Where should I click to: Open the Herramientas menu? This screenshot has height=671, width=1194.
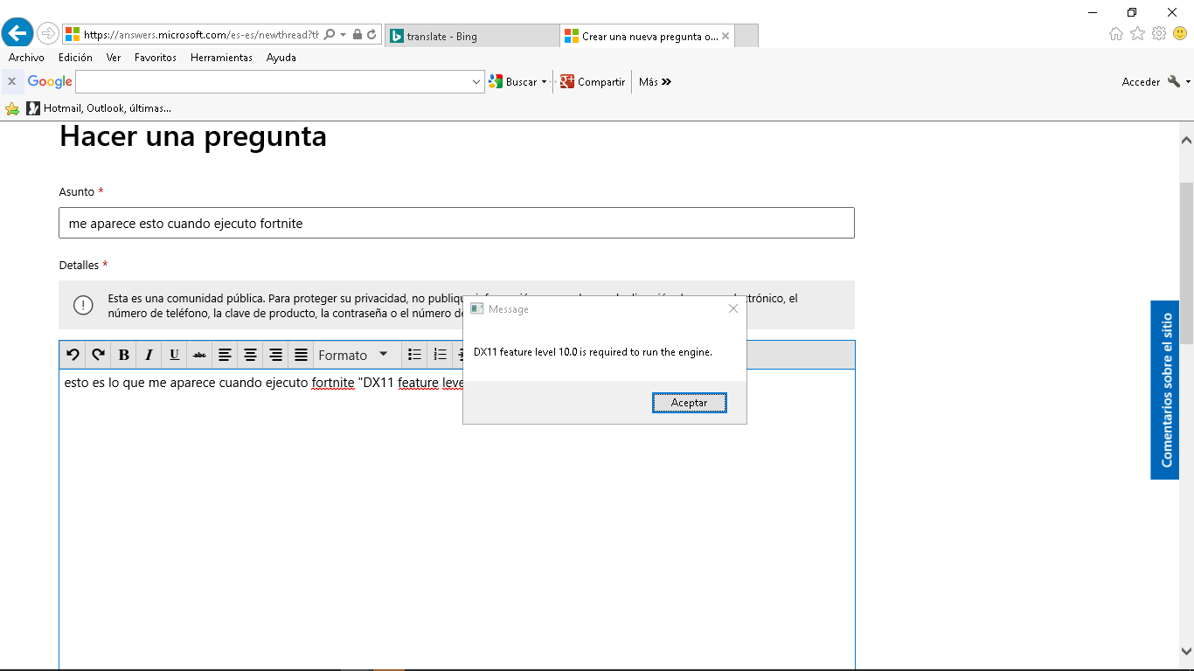221,58
